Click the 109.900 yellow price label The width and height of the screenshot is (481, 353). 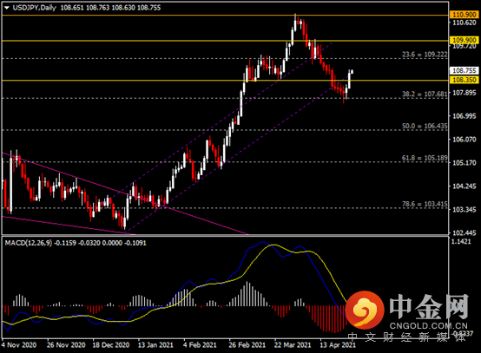(x=465, y=40)
